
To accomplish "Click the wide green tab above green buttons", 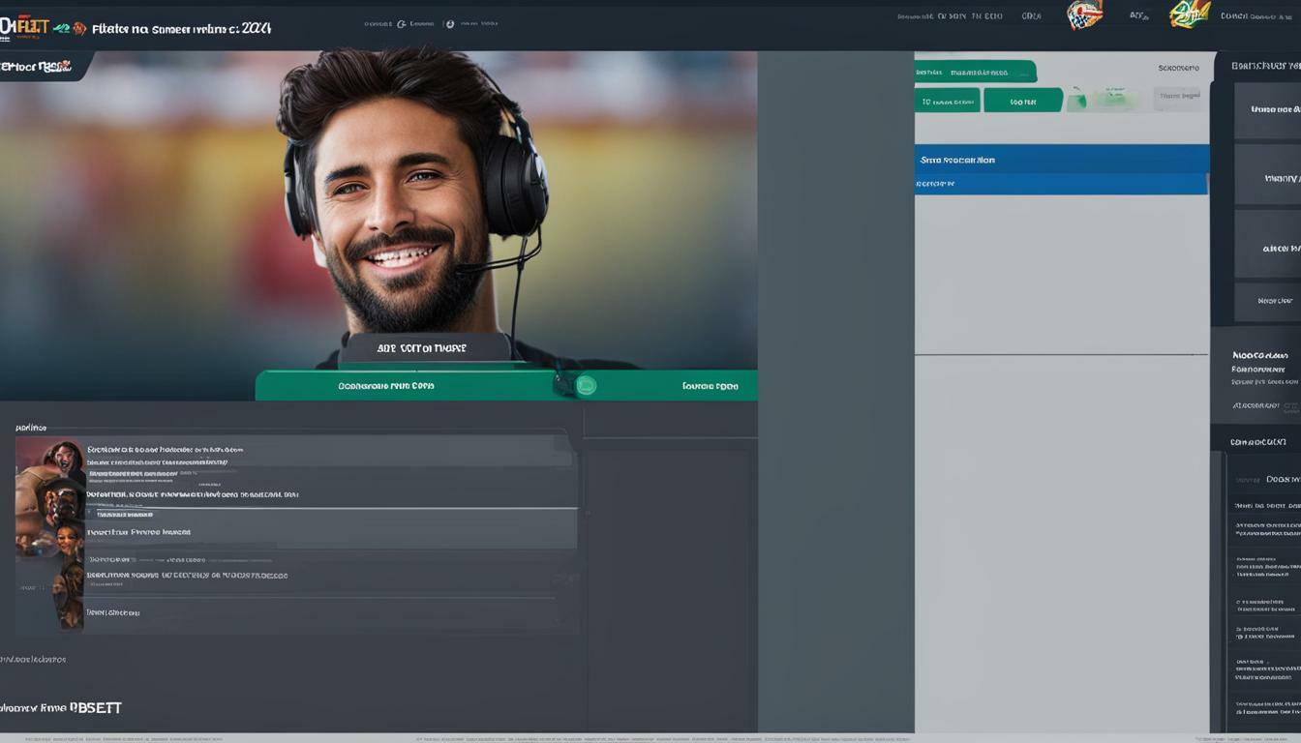I will tap(975, 72).
